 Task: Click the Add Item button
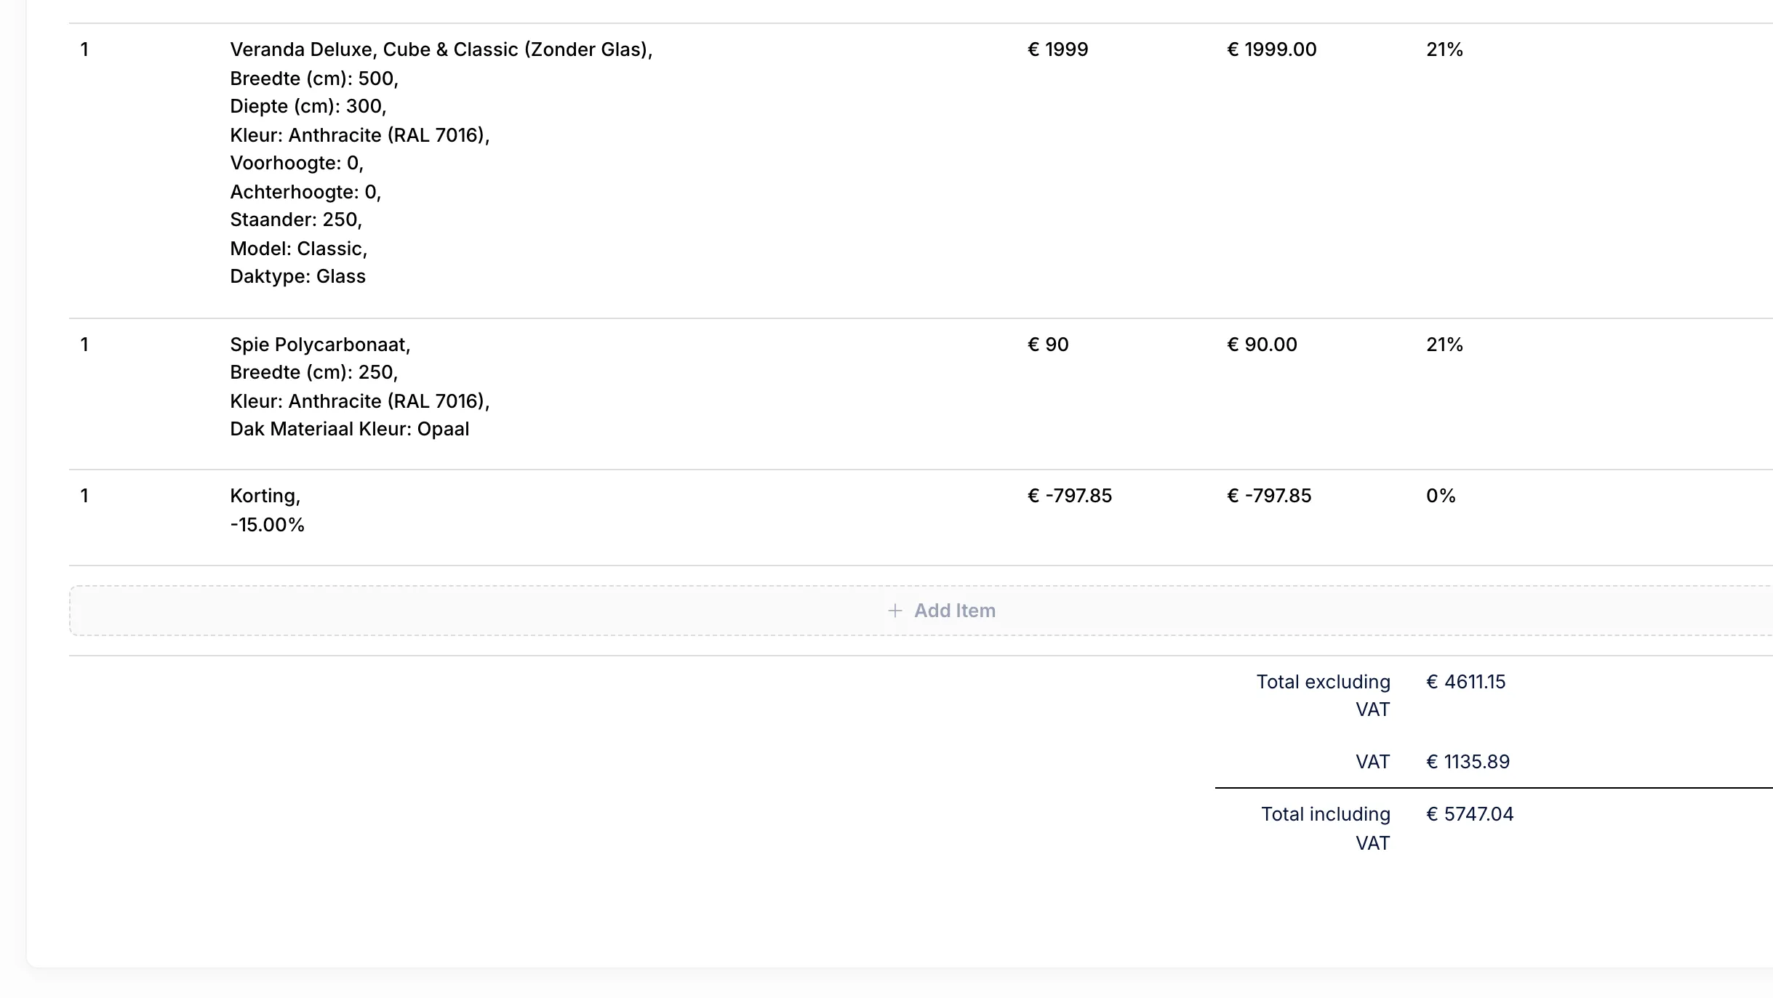(x=921, y=611)
